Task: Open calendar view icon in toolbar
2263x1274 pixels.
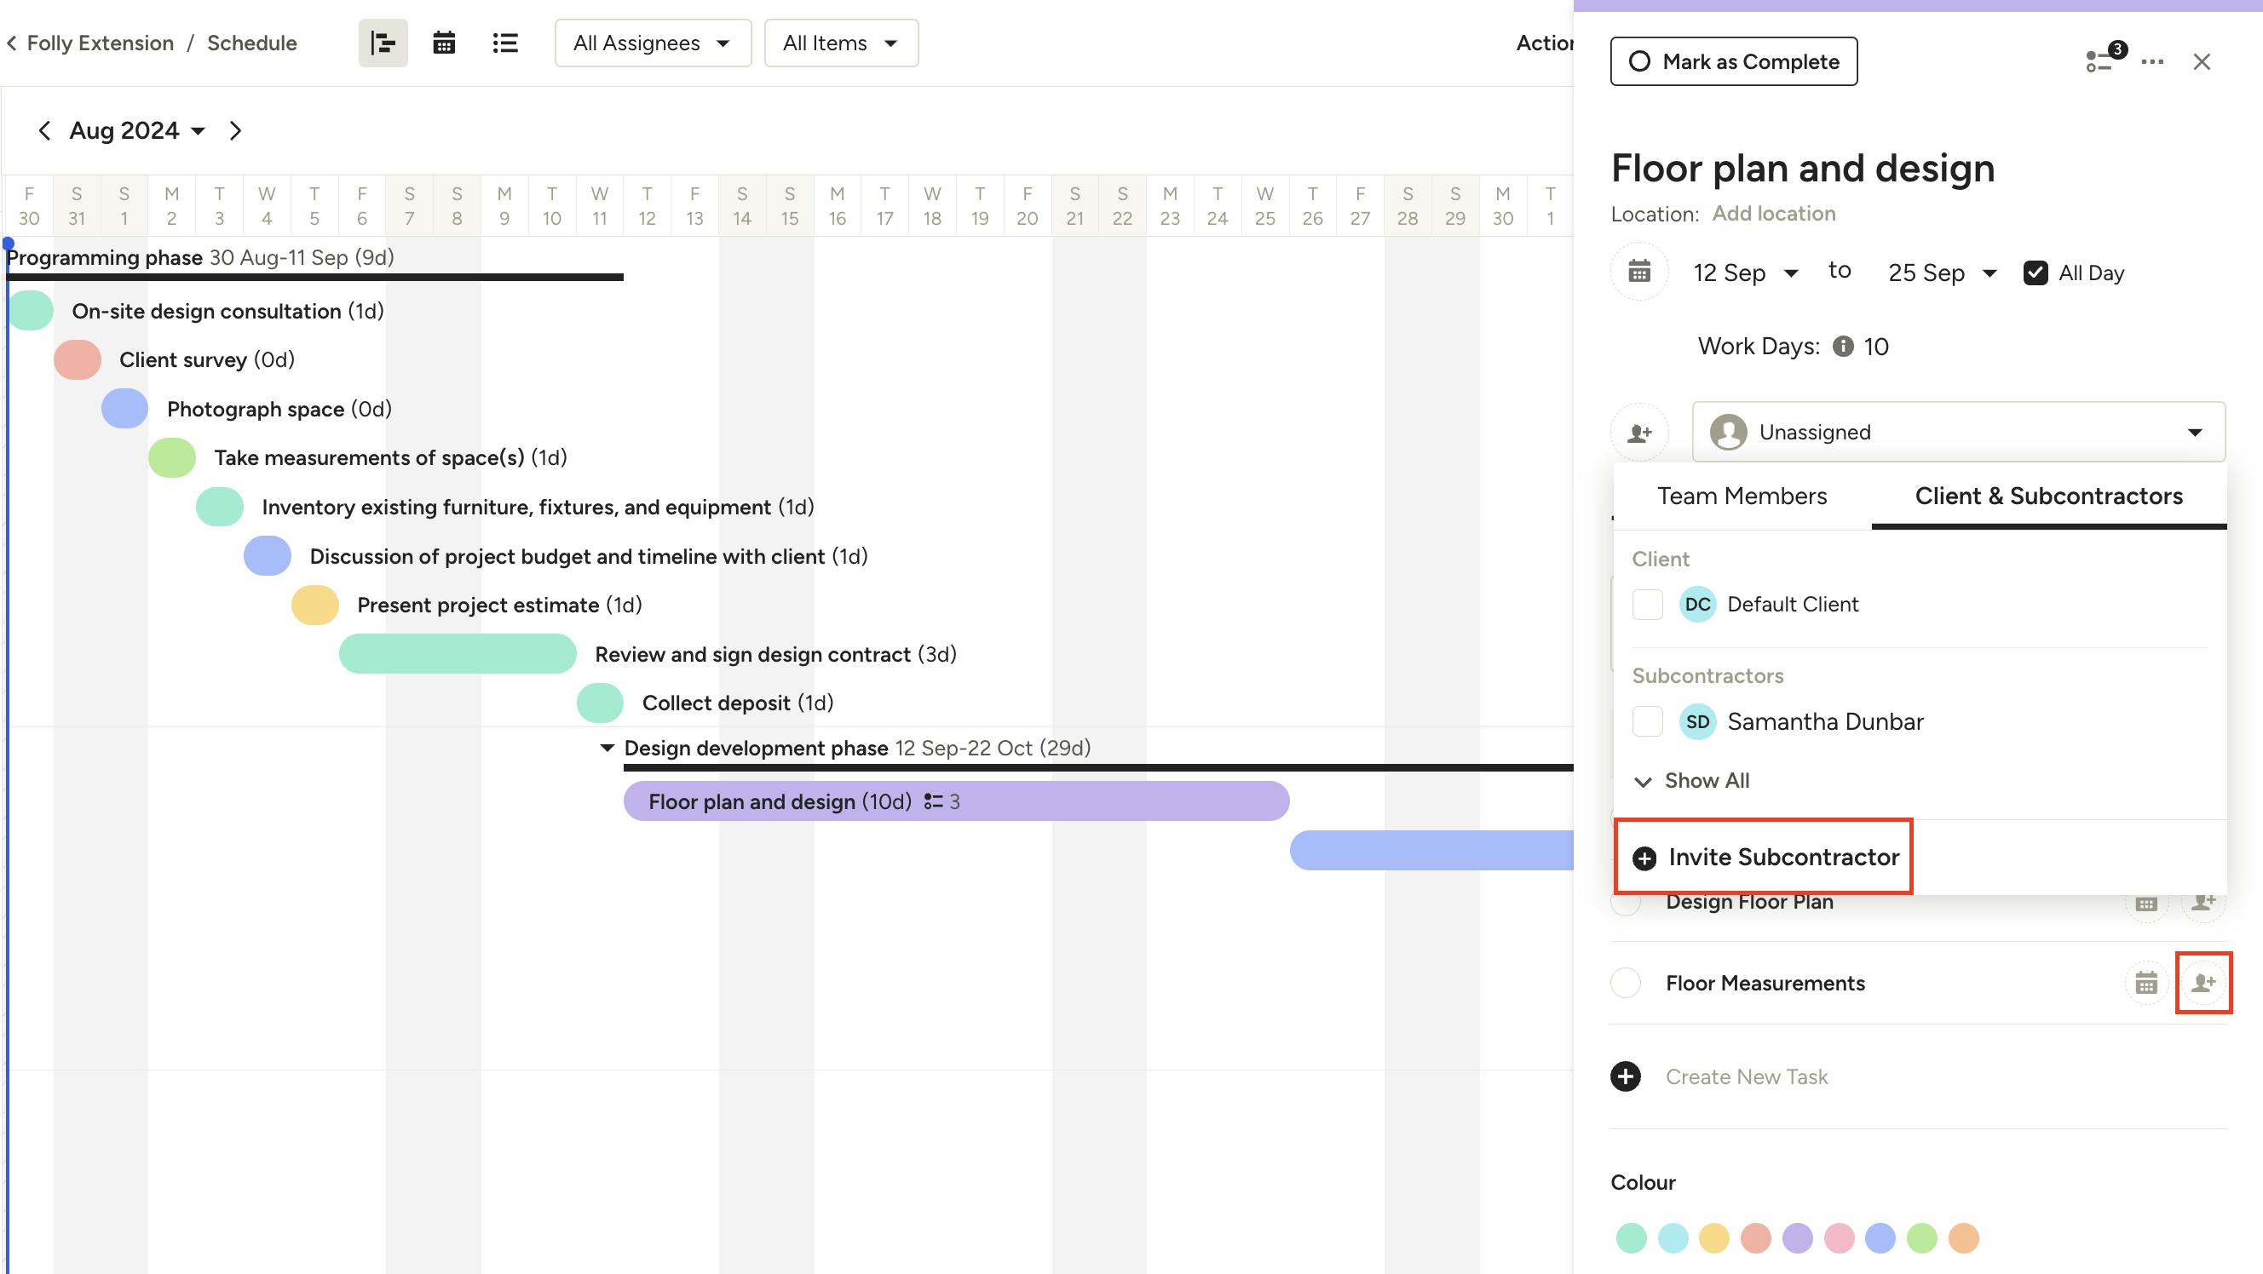Action: pos(444,43)
